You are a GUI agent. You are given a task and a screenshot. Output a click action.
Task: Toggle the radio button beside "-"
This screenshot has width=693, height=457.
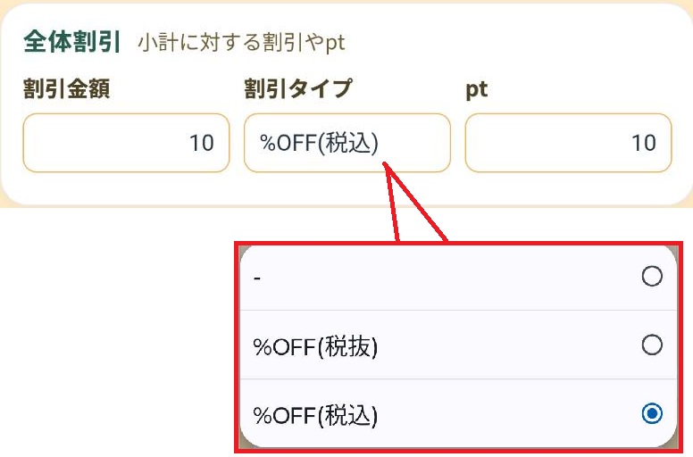(x=652, y=278)
